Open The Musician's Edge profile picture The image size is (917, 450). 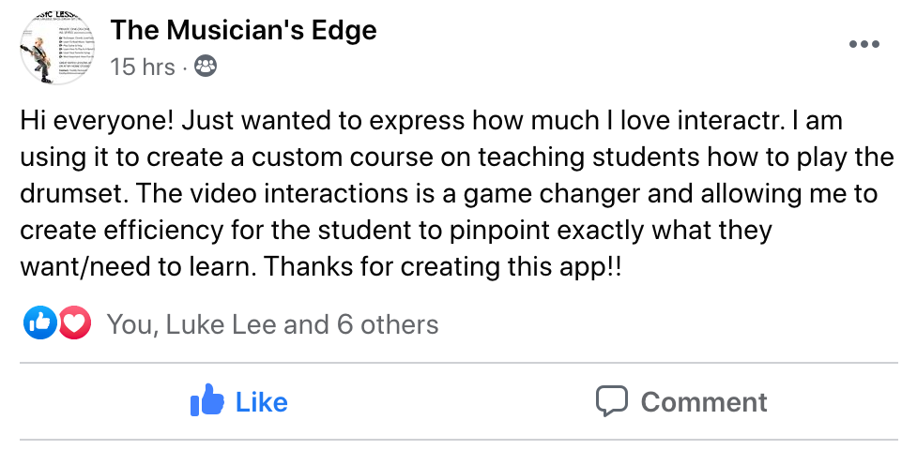[54, 48]
